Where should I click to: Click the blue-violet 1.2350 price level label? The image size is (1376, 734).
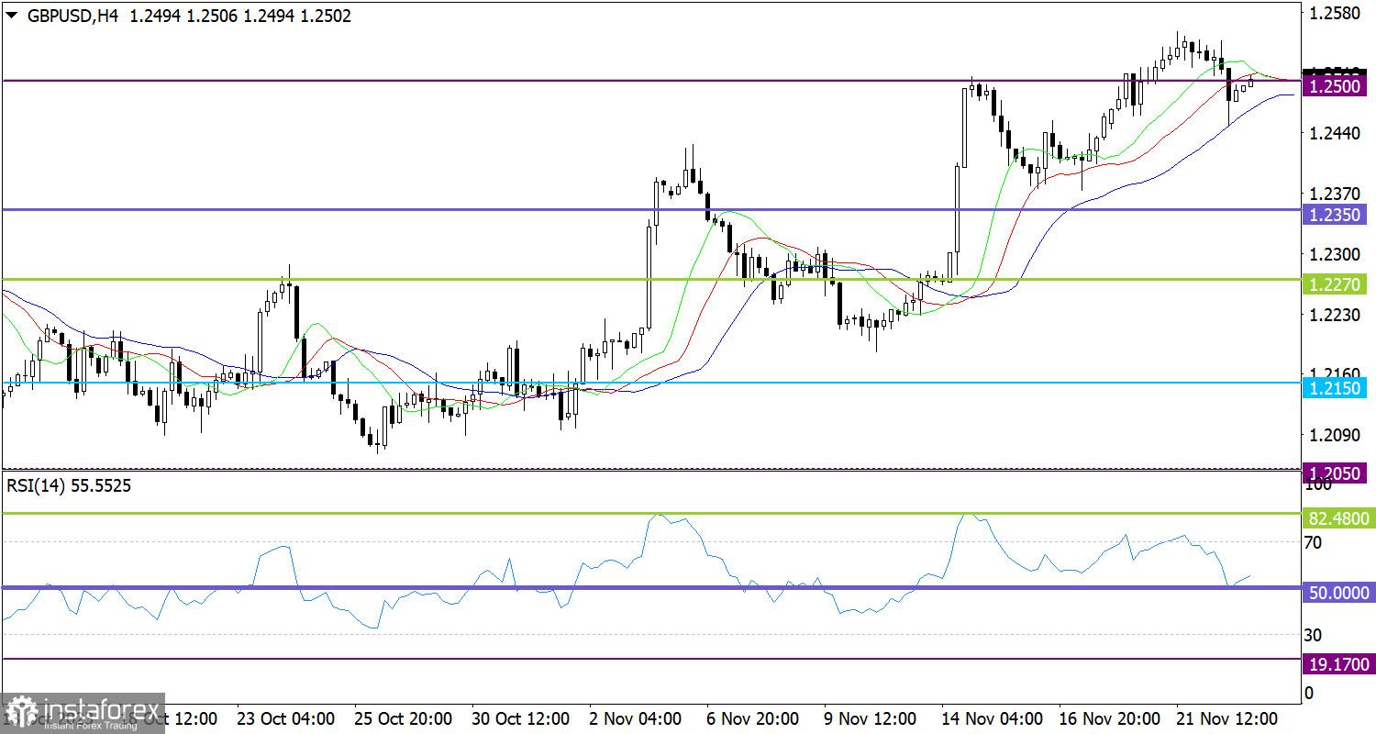click(x=1337, y=217)
